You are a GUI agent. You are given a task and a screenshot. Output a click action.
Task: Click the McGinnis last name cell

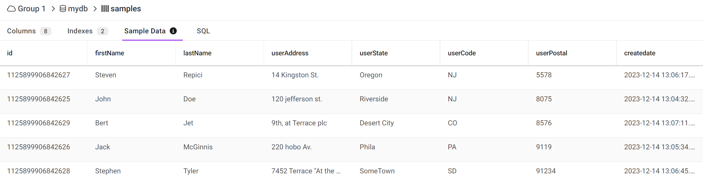point(198,147)
